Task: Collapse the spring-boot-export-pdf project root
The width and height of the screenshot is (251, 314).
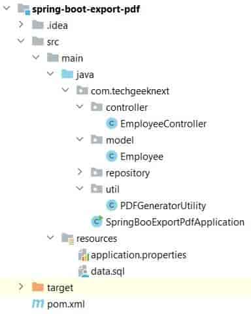Action: 7,8
